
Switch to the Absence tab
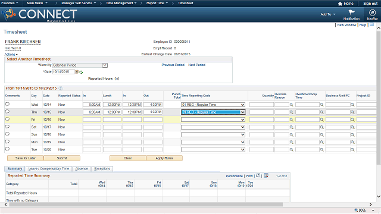click(82, 169)
